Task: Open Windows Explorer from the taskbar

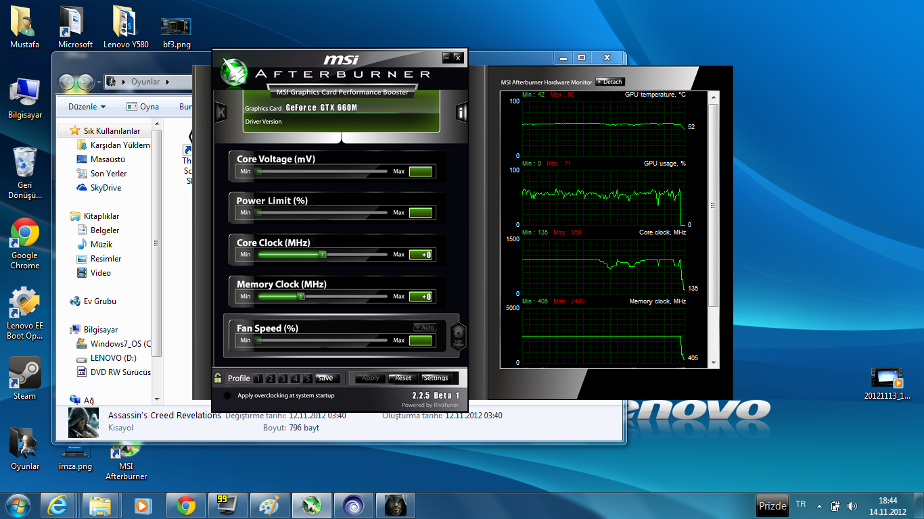Action: coord(100,505)
